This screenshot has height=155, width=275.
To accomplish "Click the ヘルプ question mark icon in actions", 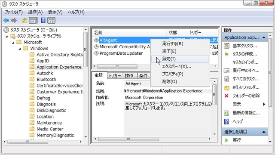I will point(226,121).
